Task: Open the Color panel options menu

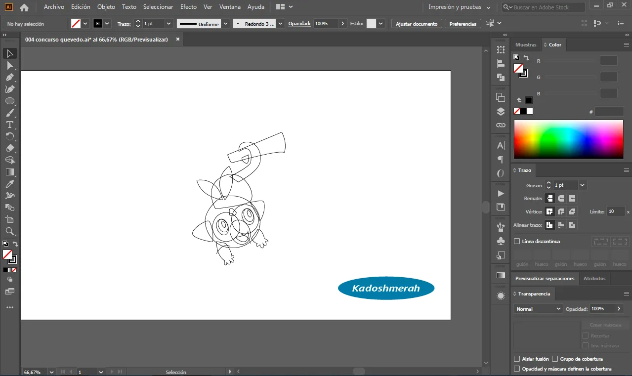Action: click(x=626, y=44)
